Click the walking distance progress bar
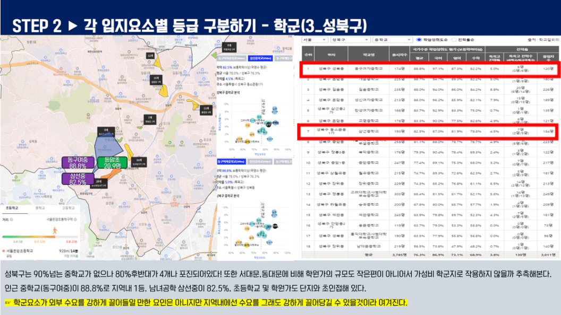561x315 pixels. pos(40,237)
